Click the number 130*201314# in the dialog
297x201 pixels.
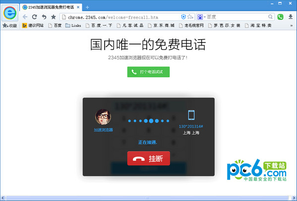191,126
